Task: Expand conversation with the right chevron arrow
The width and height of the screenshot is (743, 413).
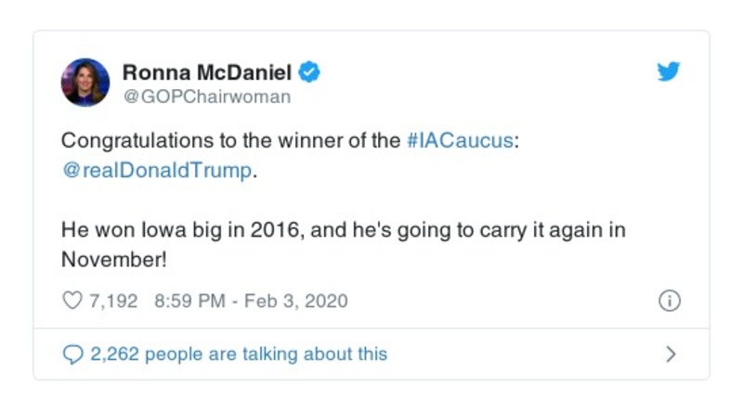Action: click(x=671, y=354)
